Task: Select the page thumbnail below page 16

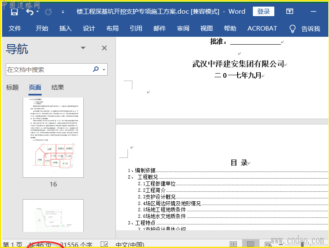Action: point(53,215)
